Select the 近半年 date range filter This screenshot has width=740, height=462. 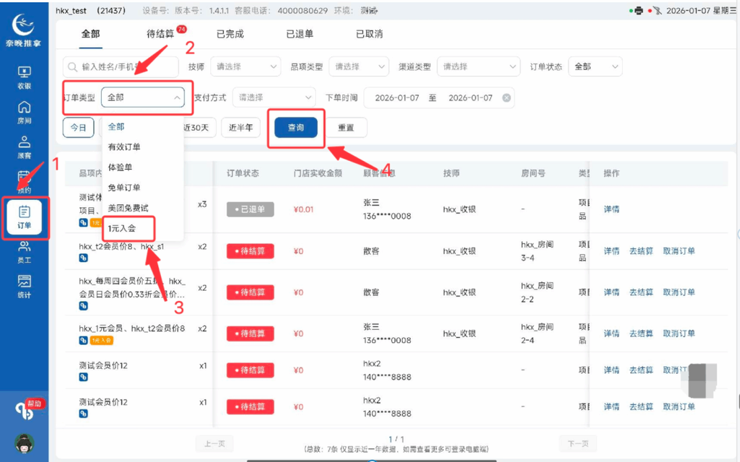240,127
